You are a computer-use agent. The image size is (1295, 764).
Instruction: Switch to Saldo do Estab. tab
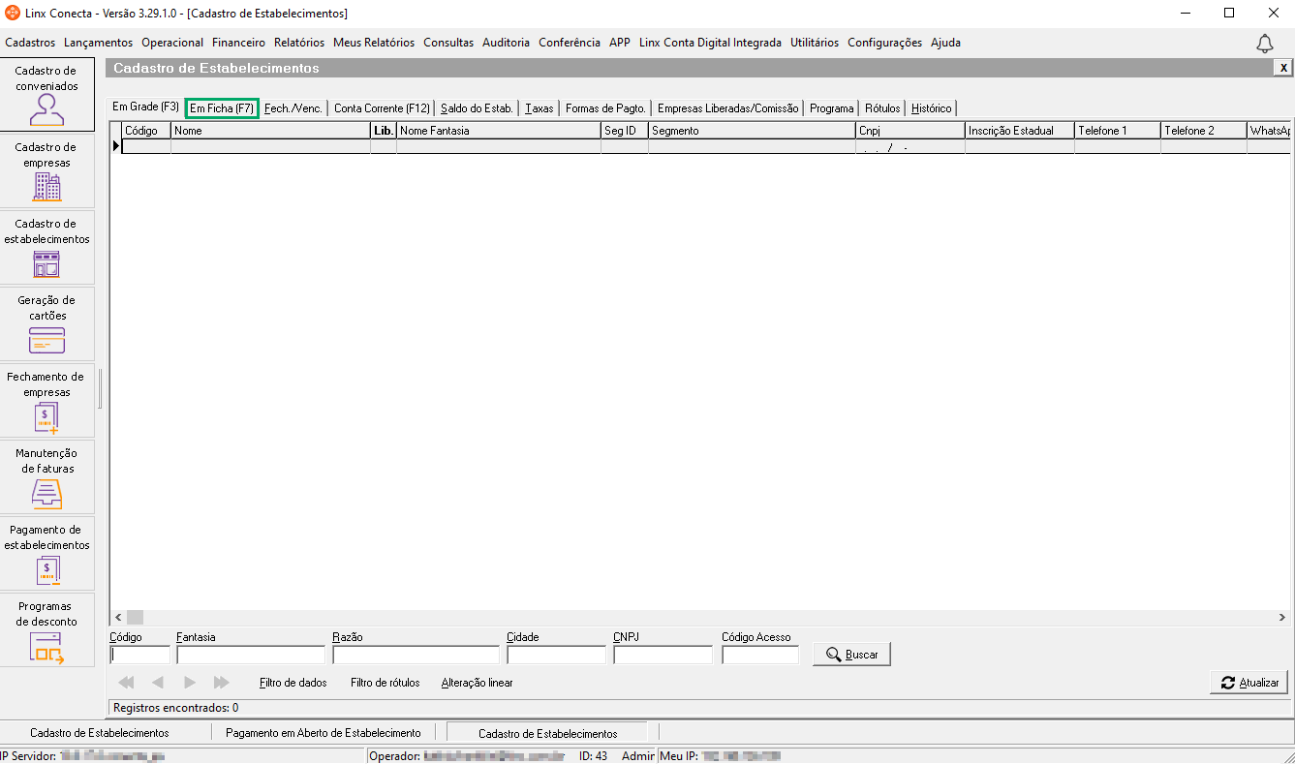[x=477, y=108]
